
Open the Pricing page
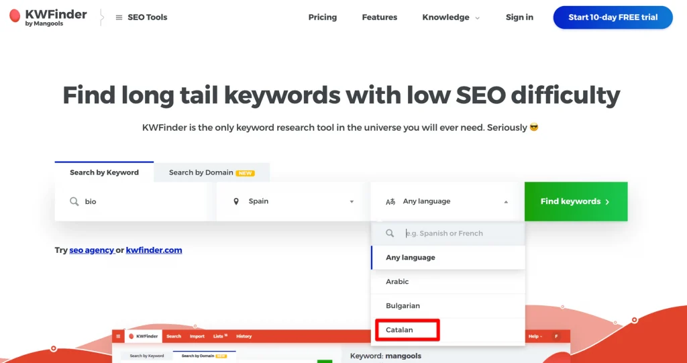[323, 17]
